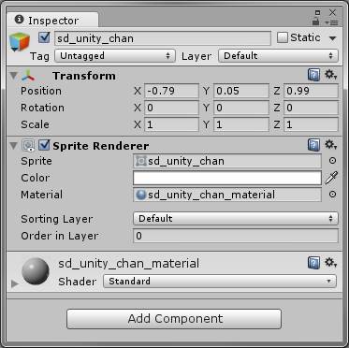Screen dimensions: 349x348
Task: Open the Sprite Renderer help reference icon
Action: 313,145
